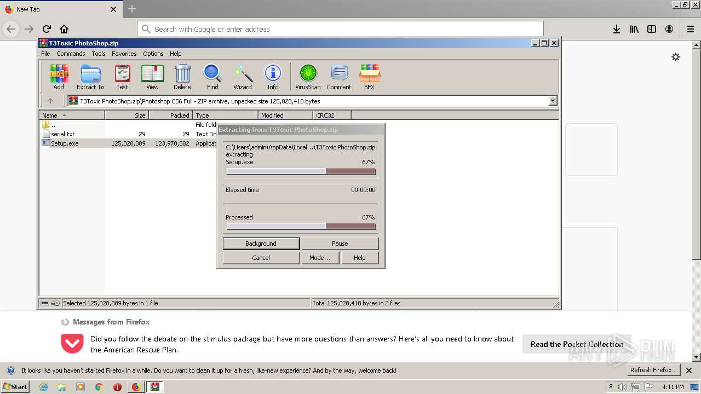This screenshot has width=701, height=394.
Task: Go up one folder level arrow
Action: pyautogui.click(x=50, y=101)
